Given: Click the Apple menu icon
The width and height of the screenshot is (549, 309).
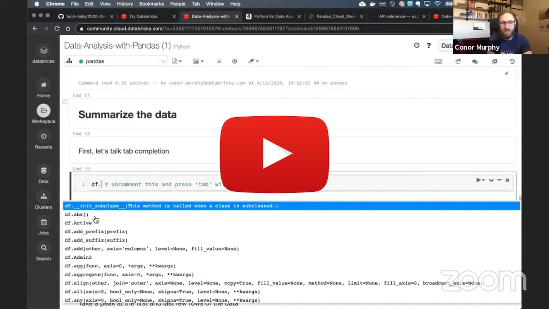Looking at the screenshot, I should coord(37,4).
